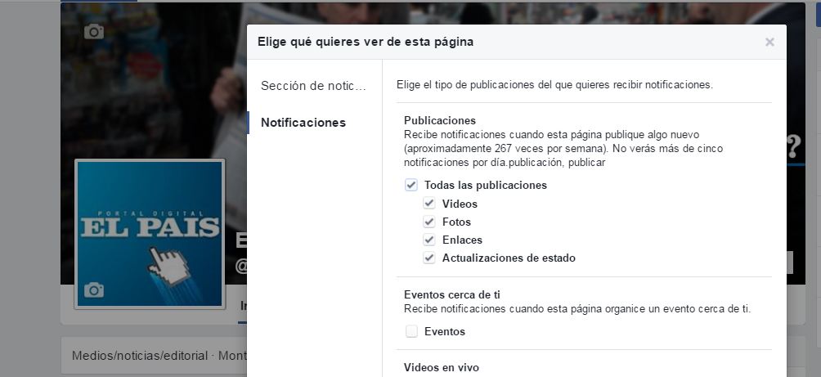Close the page notification settings dialog
Screen dimensions: 821x377
[x=769, y=42]
